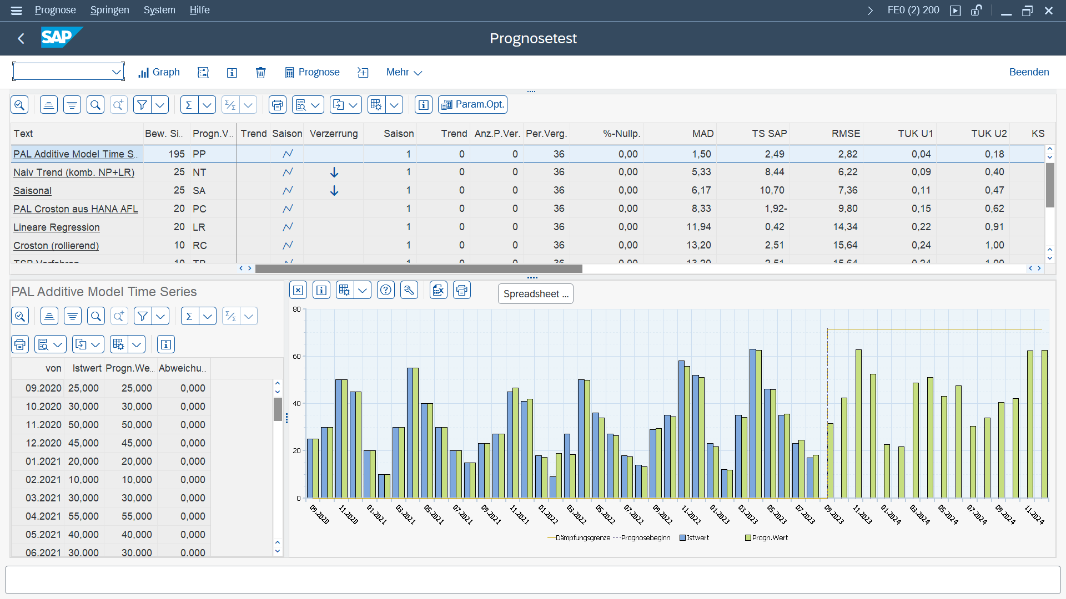1066x599 pixels.
Task: Click the Istwert legend color swatch
Action: pos(682,538)
